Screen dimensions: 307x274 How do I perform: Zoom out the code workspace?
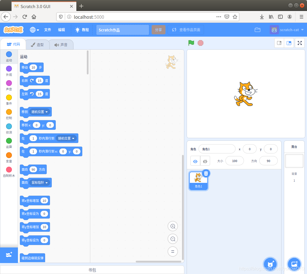[x=173, y=239]
